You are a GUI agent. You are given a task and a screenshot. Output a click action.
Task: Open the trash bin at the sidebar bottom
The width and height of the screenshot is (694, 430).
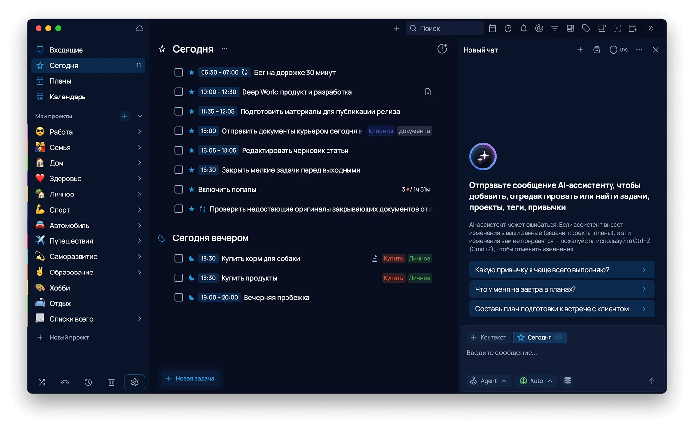click(x=111, y=382)
